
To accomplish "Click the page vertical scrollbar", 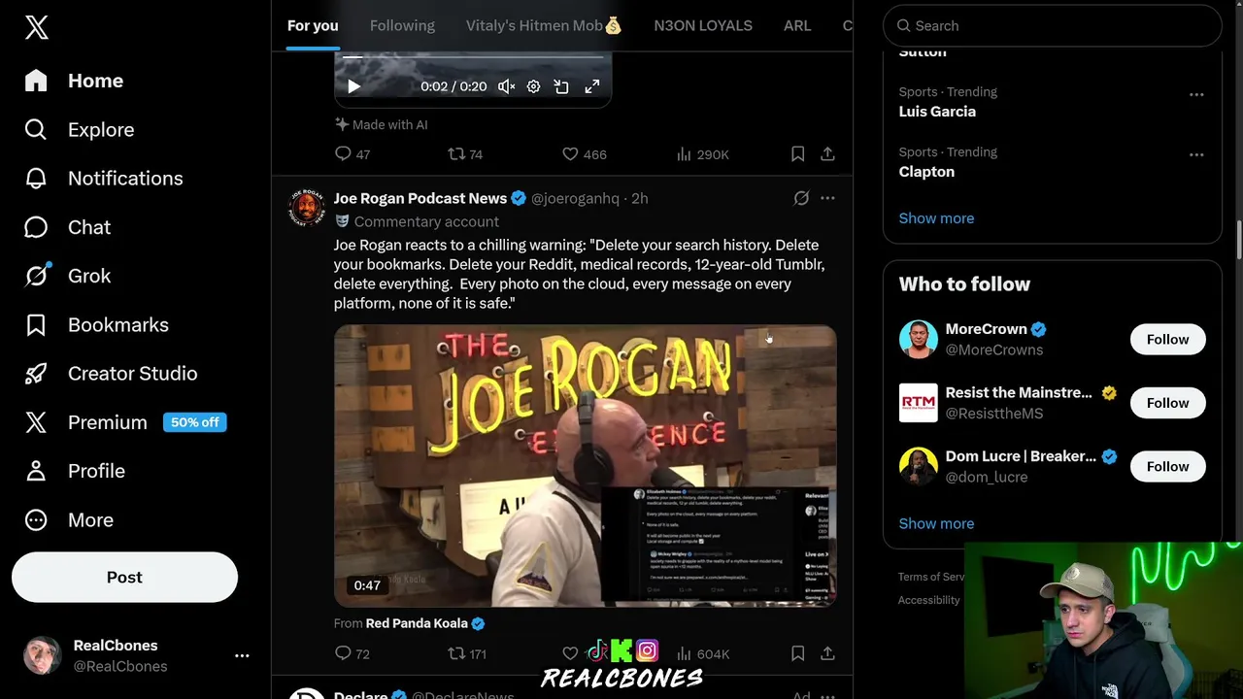I will coord(1238,239).
